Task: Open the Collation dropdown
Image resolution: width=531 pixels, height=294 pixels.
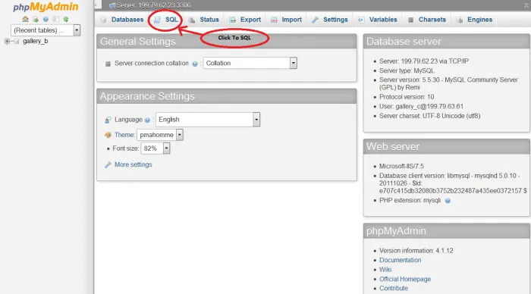Action: 250,63
